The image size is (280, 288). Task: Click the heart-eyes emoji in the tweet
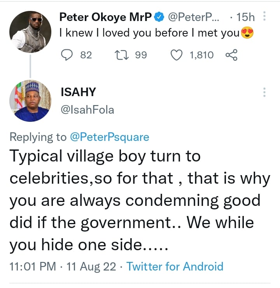pyautogui.click(x=247, y=33)
